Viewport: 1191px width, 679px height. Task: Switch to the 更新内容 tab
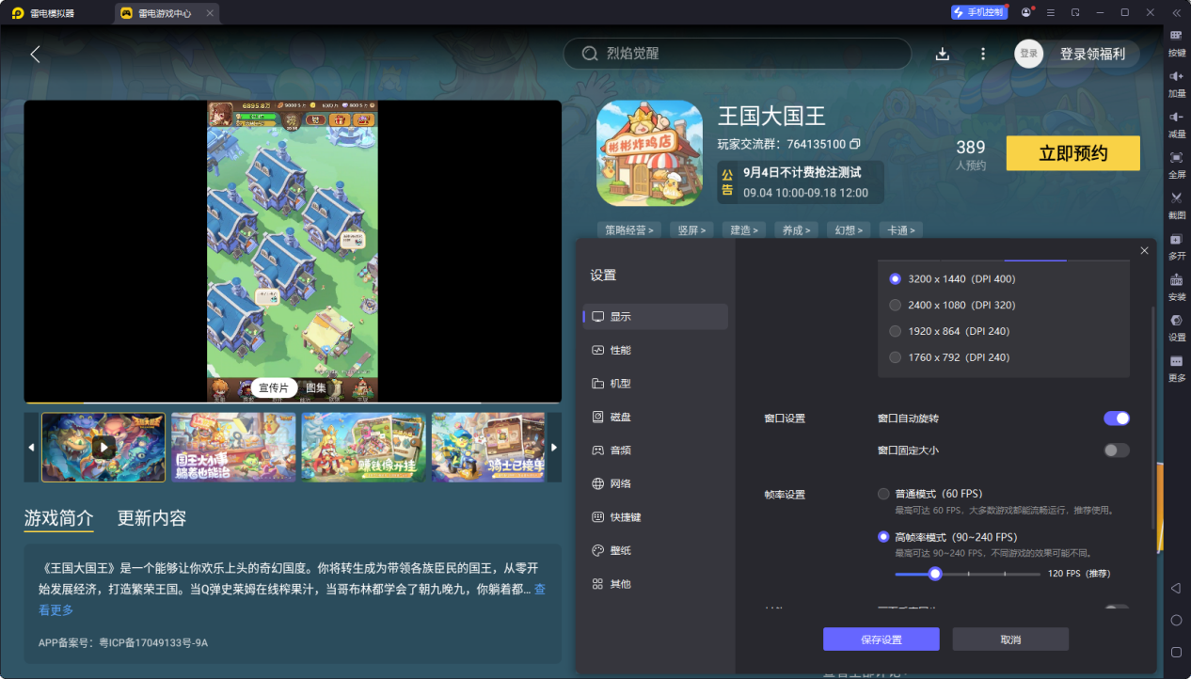tap(151, 518)
